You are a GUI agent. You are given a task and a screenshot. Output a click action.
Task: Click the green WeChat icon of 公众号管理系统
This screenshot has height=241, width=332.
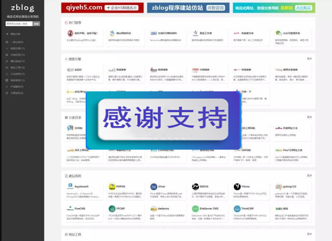point(279,33)
